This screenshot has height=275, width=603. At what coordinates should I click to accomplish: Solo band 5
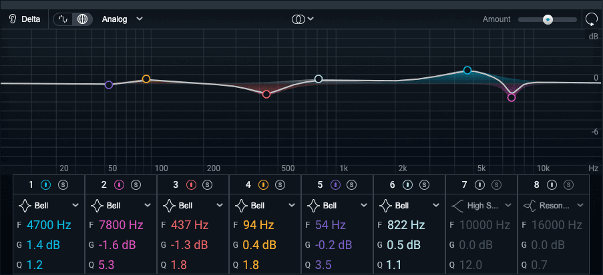[x=352, y=185]
